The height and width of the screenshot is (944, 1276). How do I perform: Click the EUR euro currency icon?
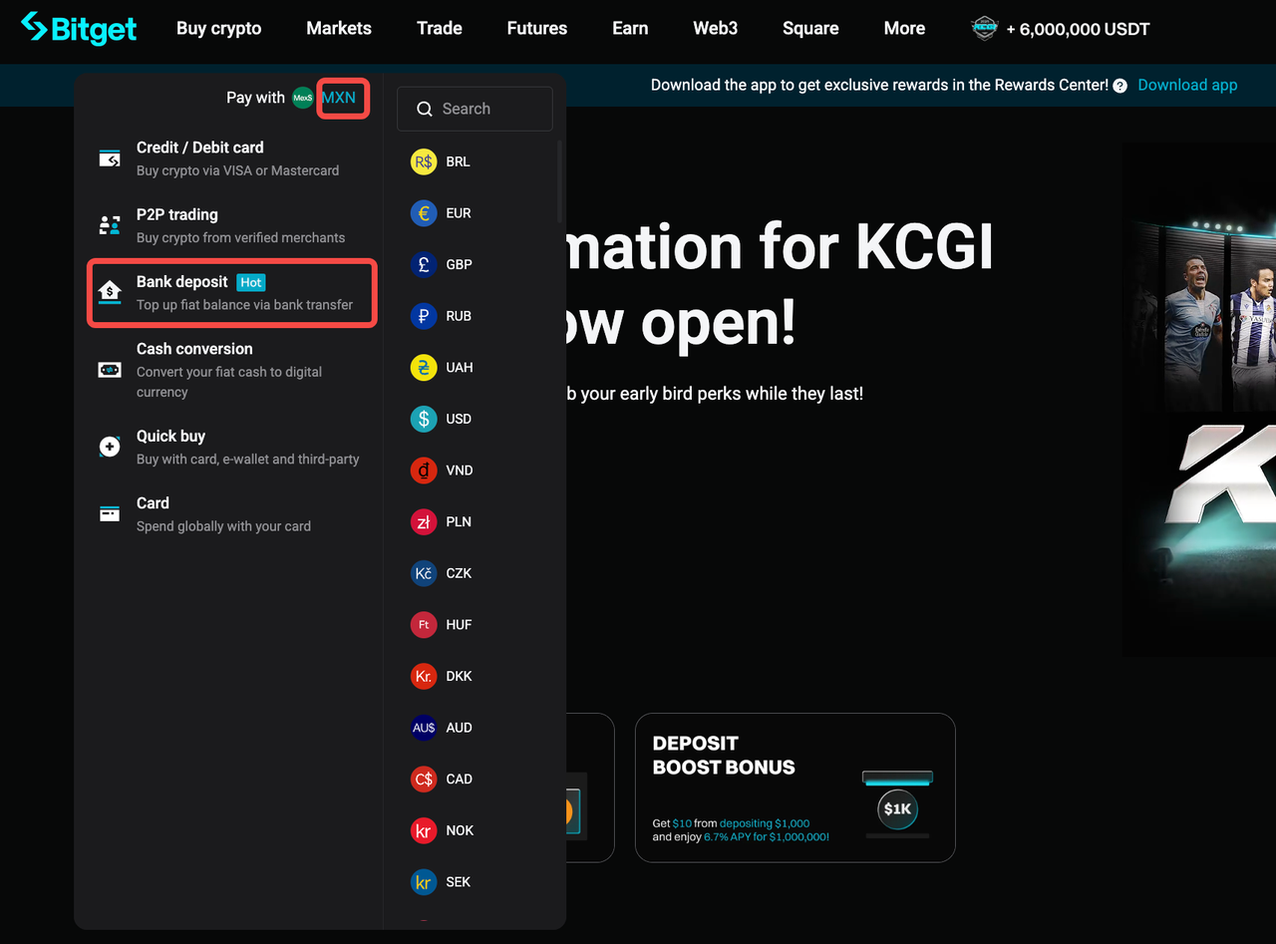(424, 213)
